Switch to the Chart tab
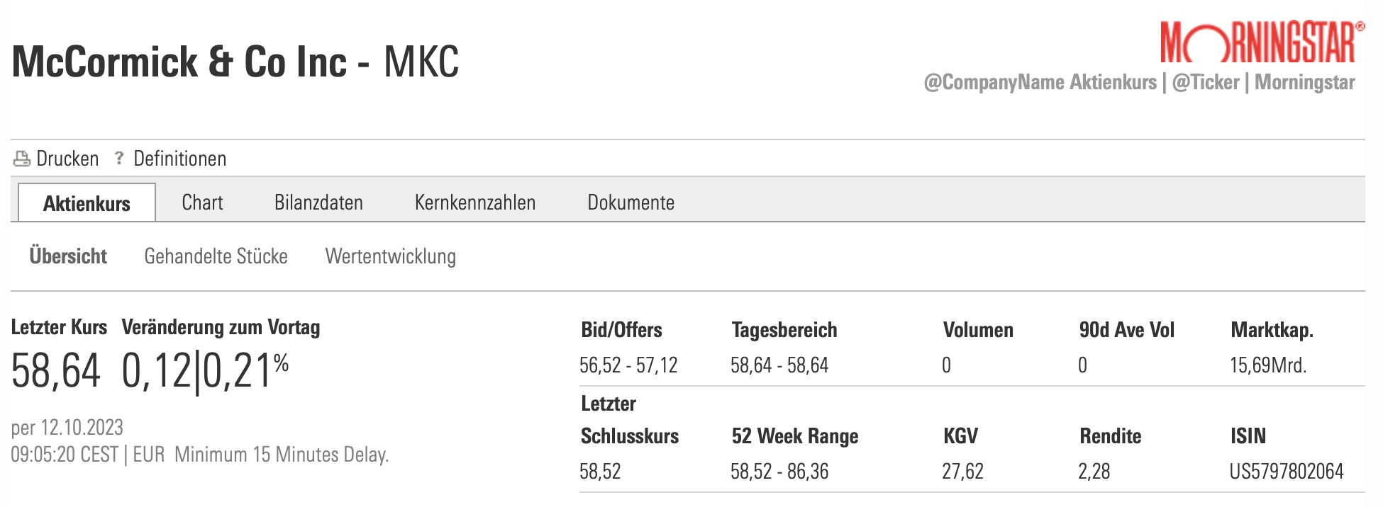Viewport: 1383px width, 507px height. [202, 203]
